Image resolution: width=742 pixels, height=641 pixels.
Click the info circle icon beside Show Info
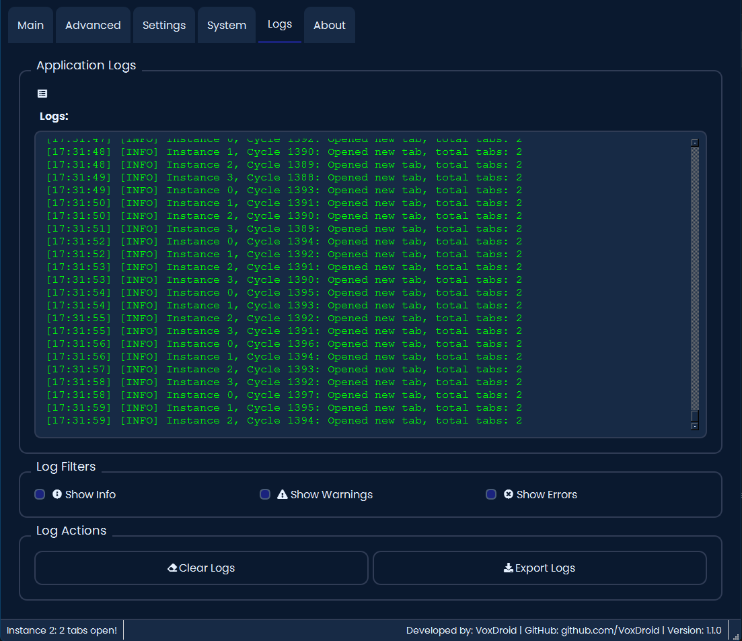57,494
